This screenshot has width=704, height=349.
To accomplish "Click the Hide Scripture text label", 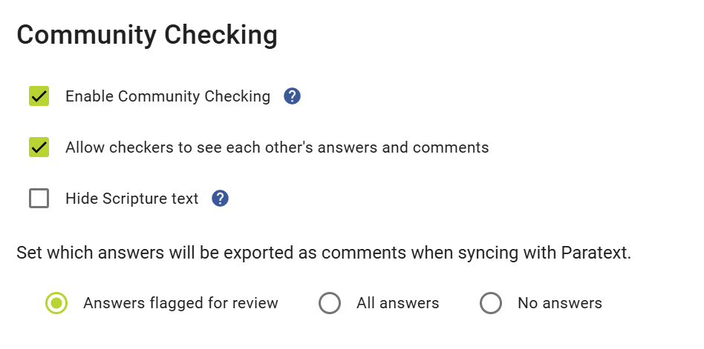I will [x=132, y=199].
